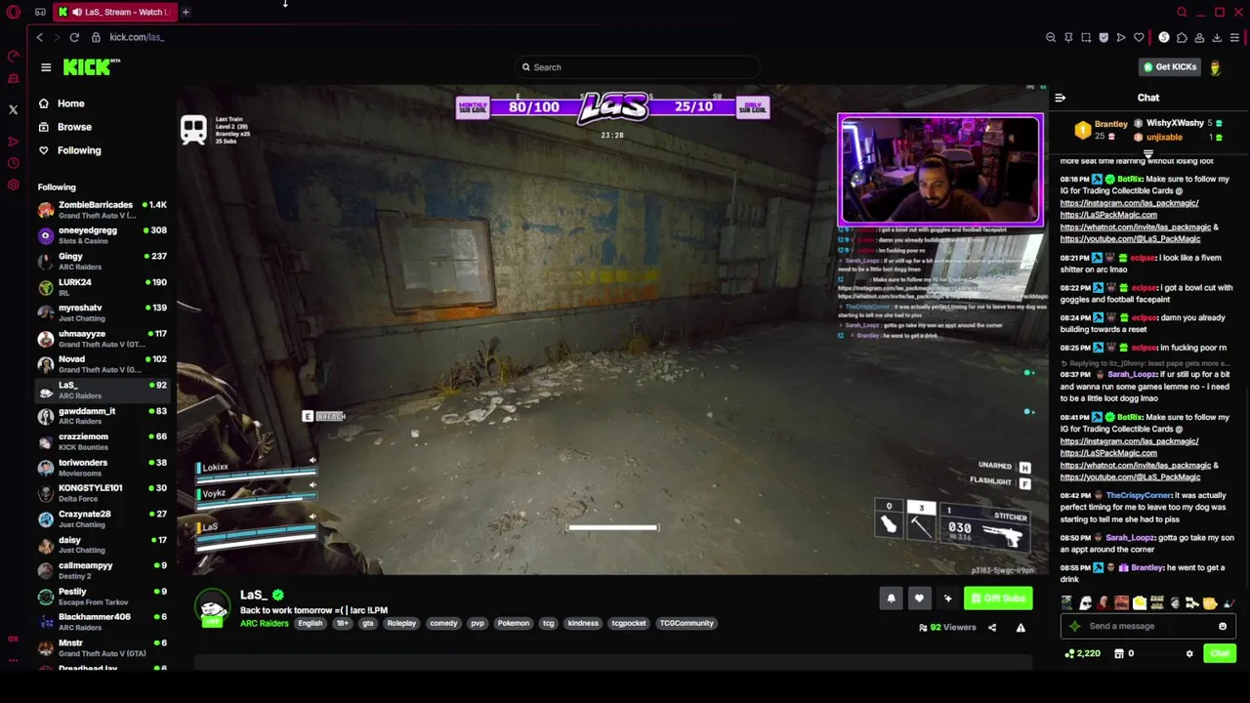Toggle notification bell for LaS_
Screen dimensions: 1250x703
click(891, 599)
